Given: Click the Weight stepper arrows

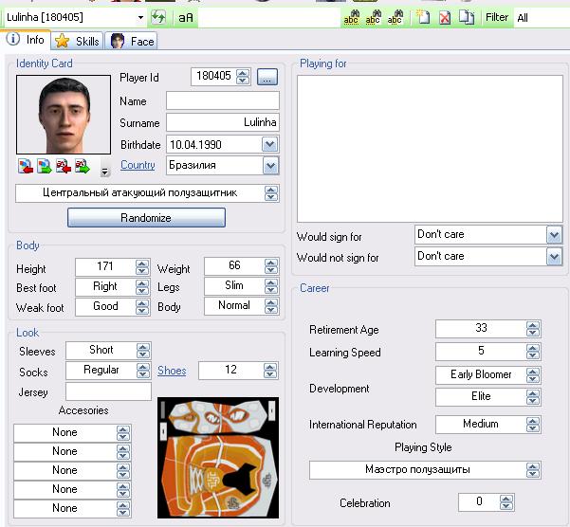Looking at the screenshot, I should pos(271,266).
